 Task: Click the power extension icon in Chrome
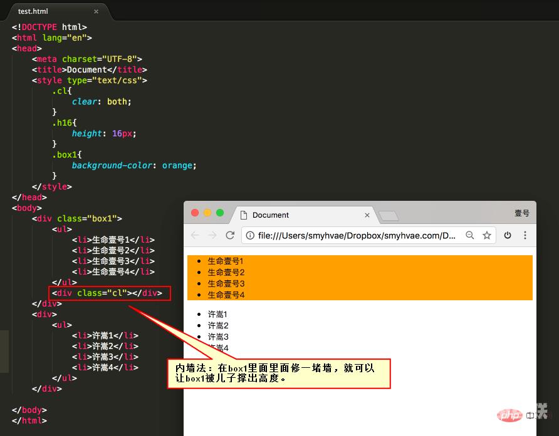[508, 235]
